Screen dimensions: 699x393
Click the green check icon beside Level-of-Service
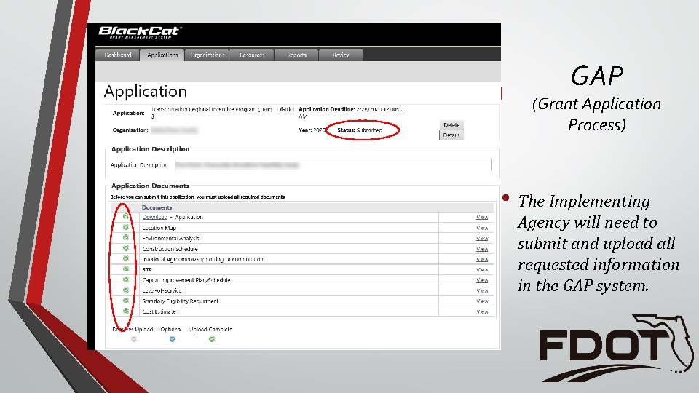coord(126,290)
